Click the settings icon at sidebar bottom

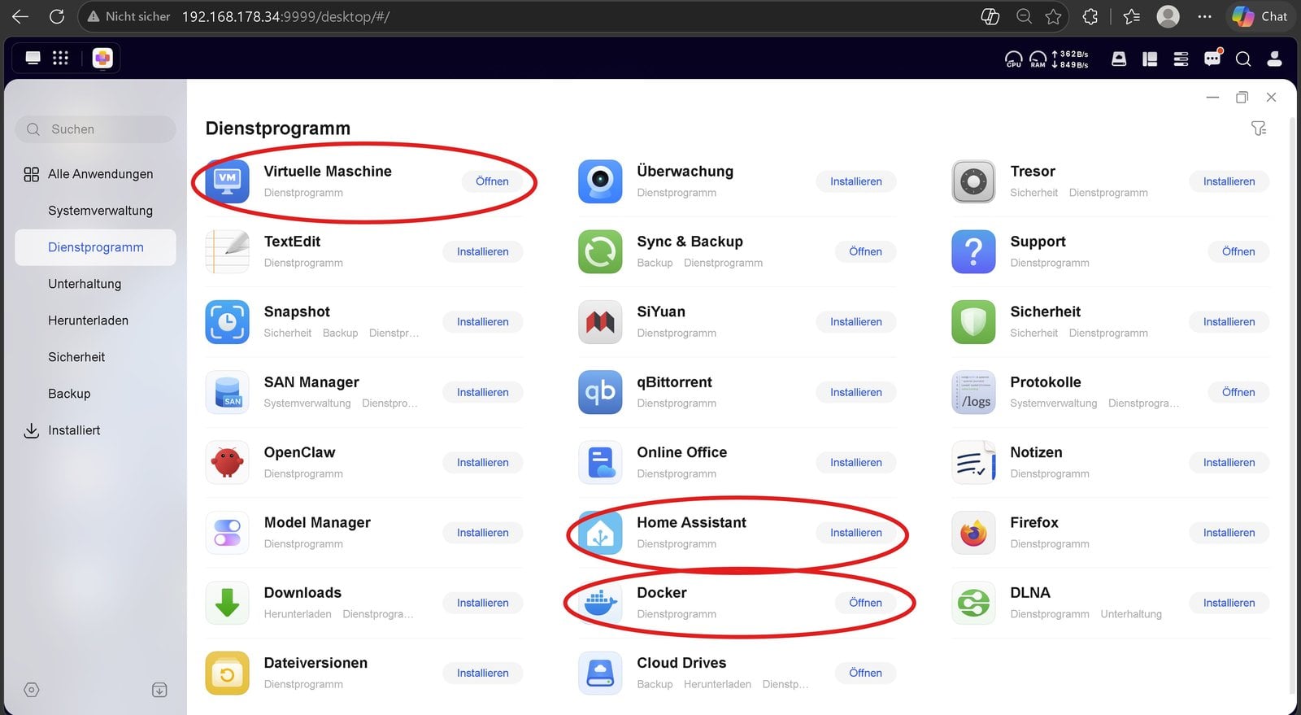point(32,690)
